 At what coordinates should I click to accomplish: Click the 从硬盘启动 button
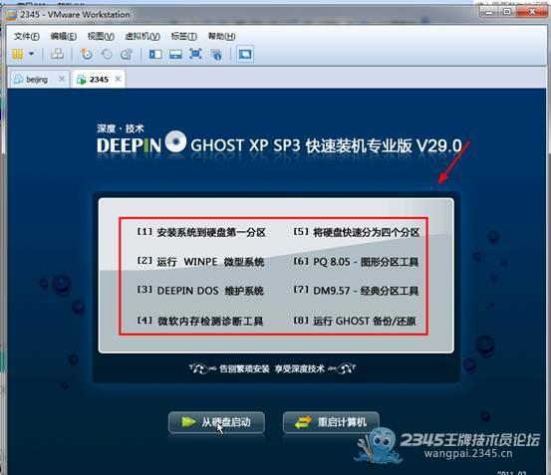(x=216, y=422)
